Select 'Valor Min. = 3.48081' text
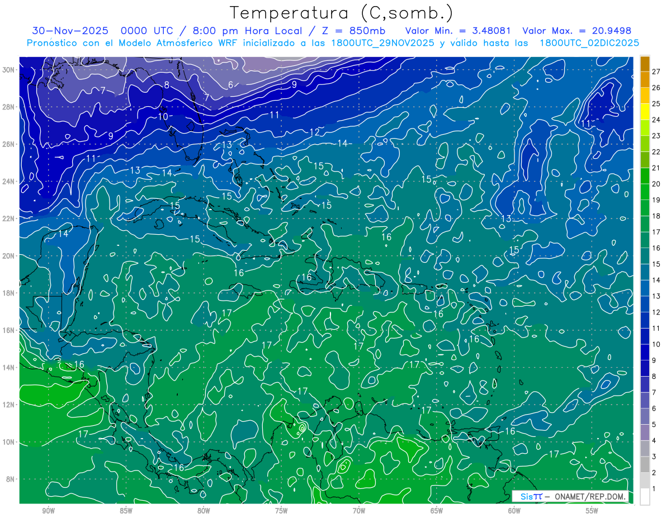This screenshot has height=518, width=671. tap(458, 31)
